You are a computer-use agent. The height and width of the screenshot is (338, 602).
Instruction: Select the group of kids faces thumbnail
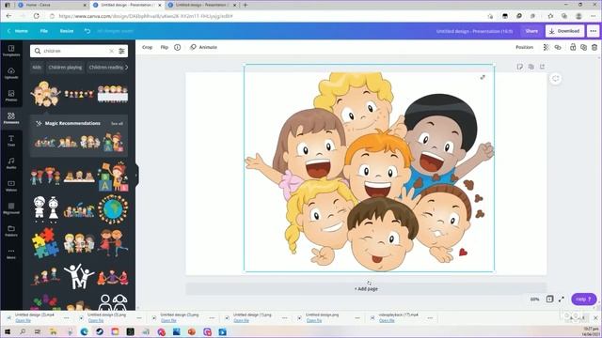point(46,94)
